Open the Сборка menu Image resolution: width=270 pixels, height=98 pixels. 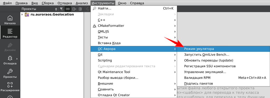click(x=48, y=3)
